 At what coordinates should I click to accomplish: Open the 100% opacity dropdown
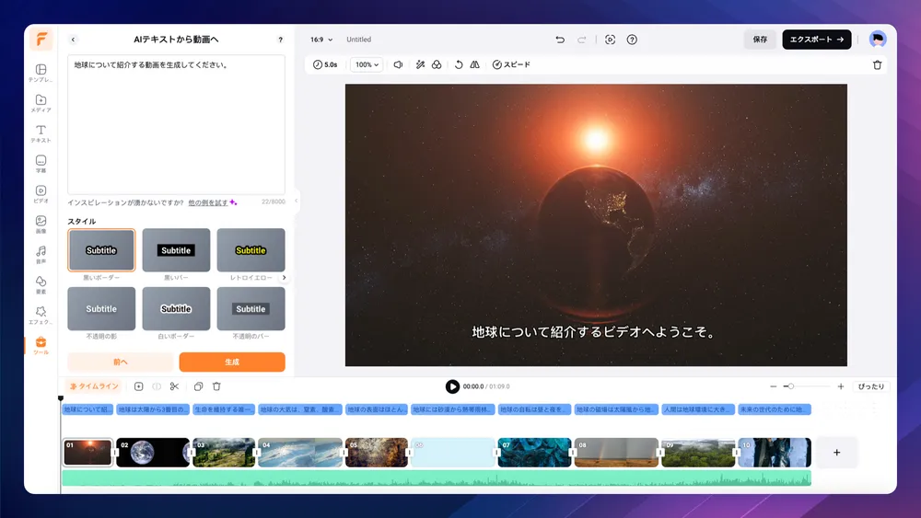point(367,64)
